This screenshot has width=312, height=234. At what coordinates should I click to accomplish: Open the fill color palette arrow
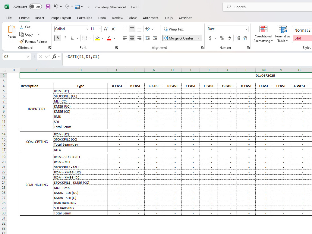(103, 38)
